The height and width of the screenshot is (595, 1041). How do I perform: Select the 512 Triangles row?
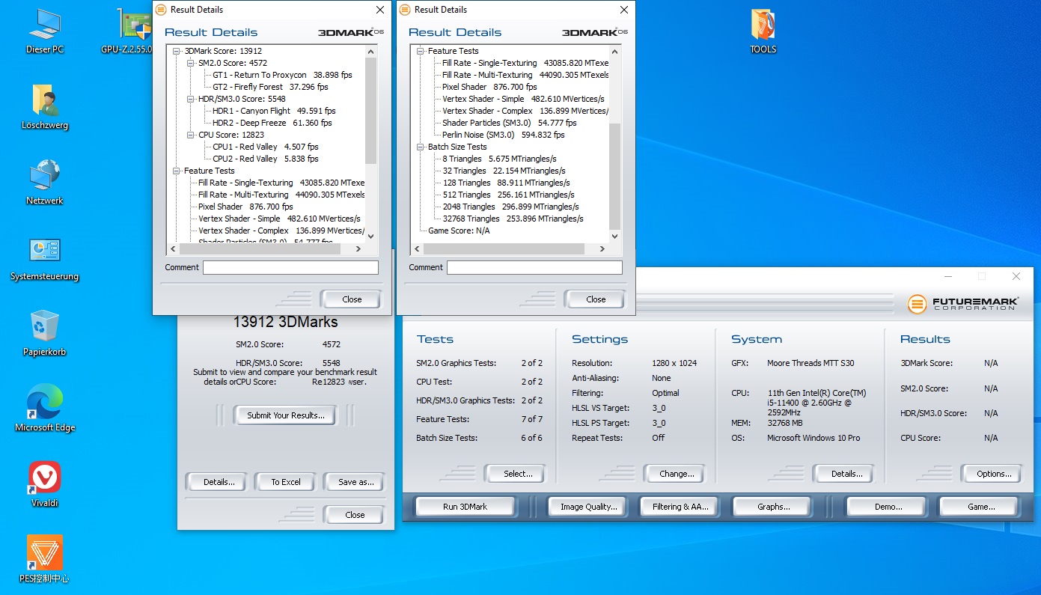pos(508,195)
